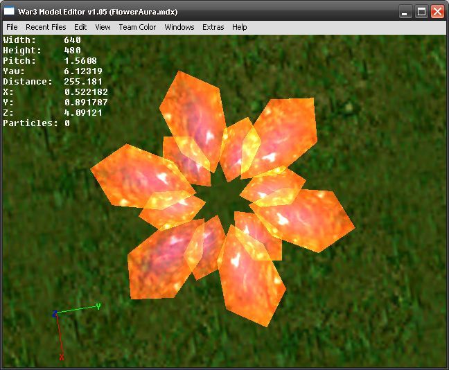Open the Windows menu
Image resolution: width=449 pixels, height=370 pixels.
coord(179,27)
